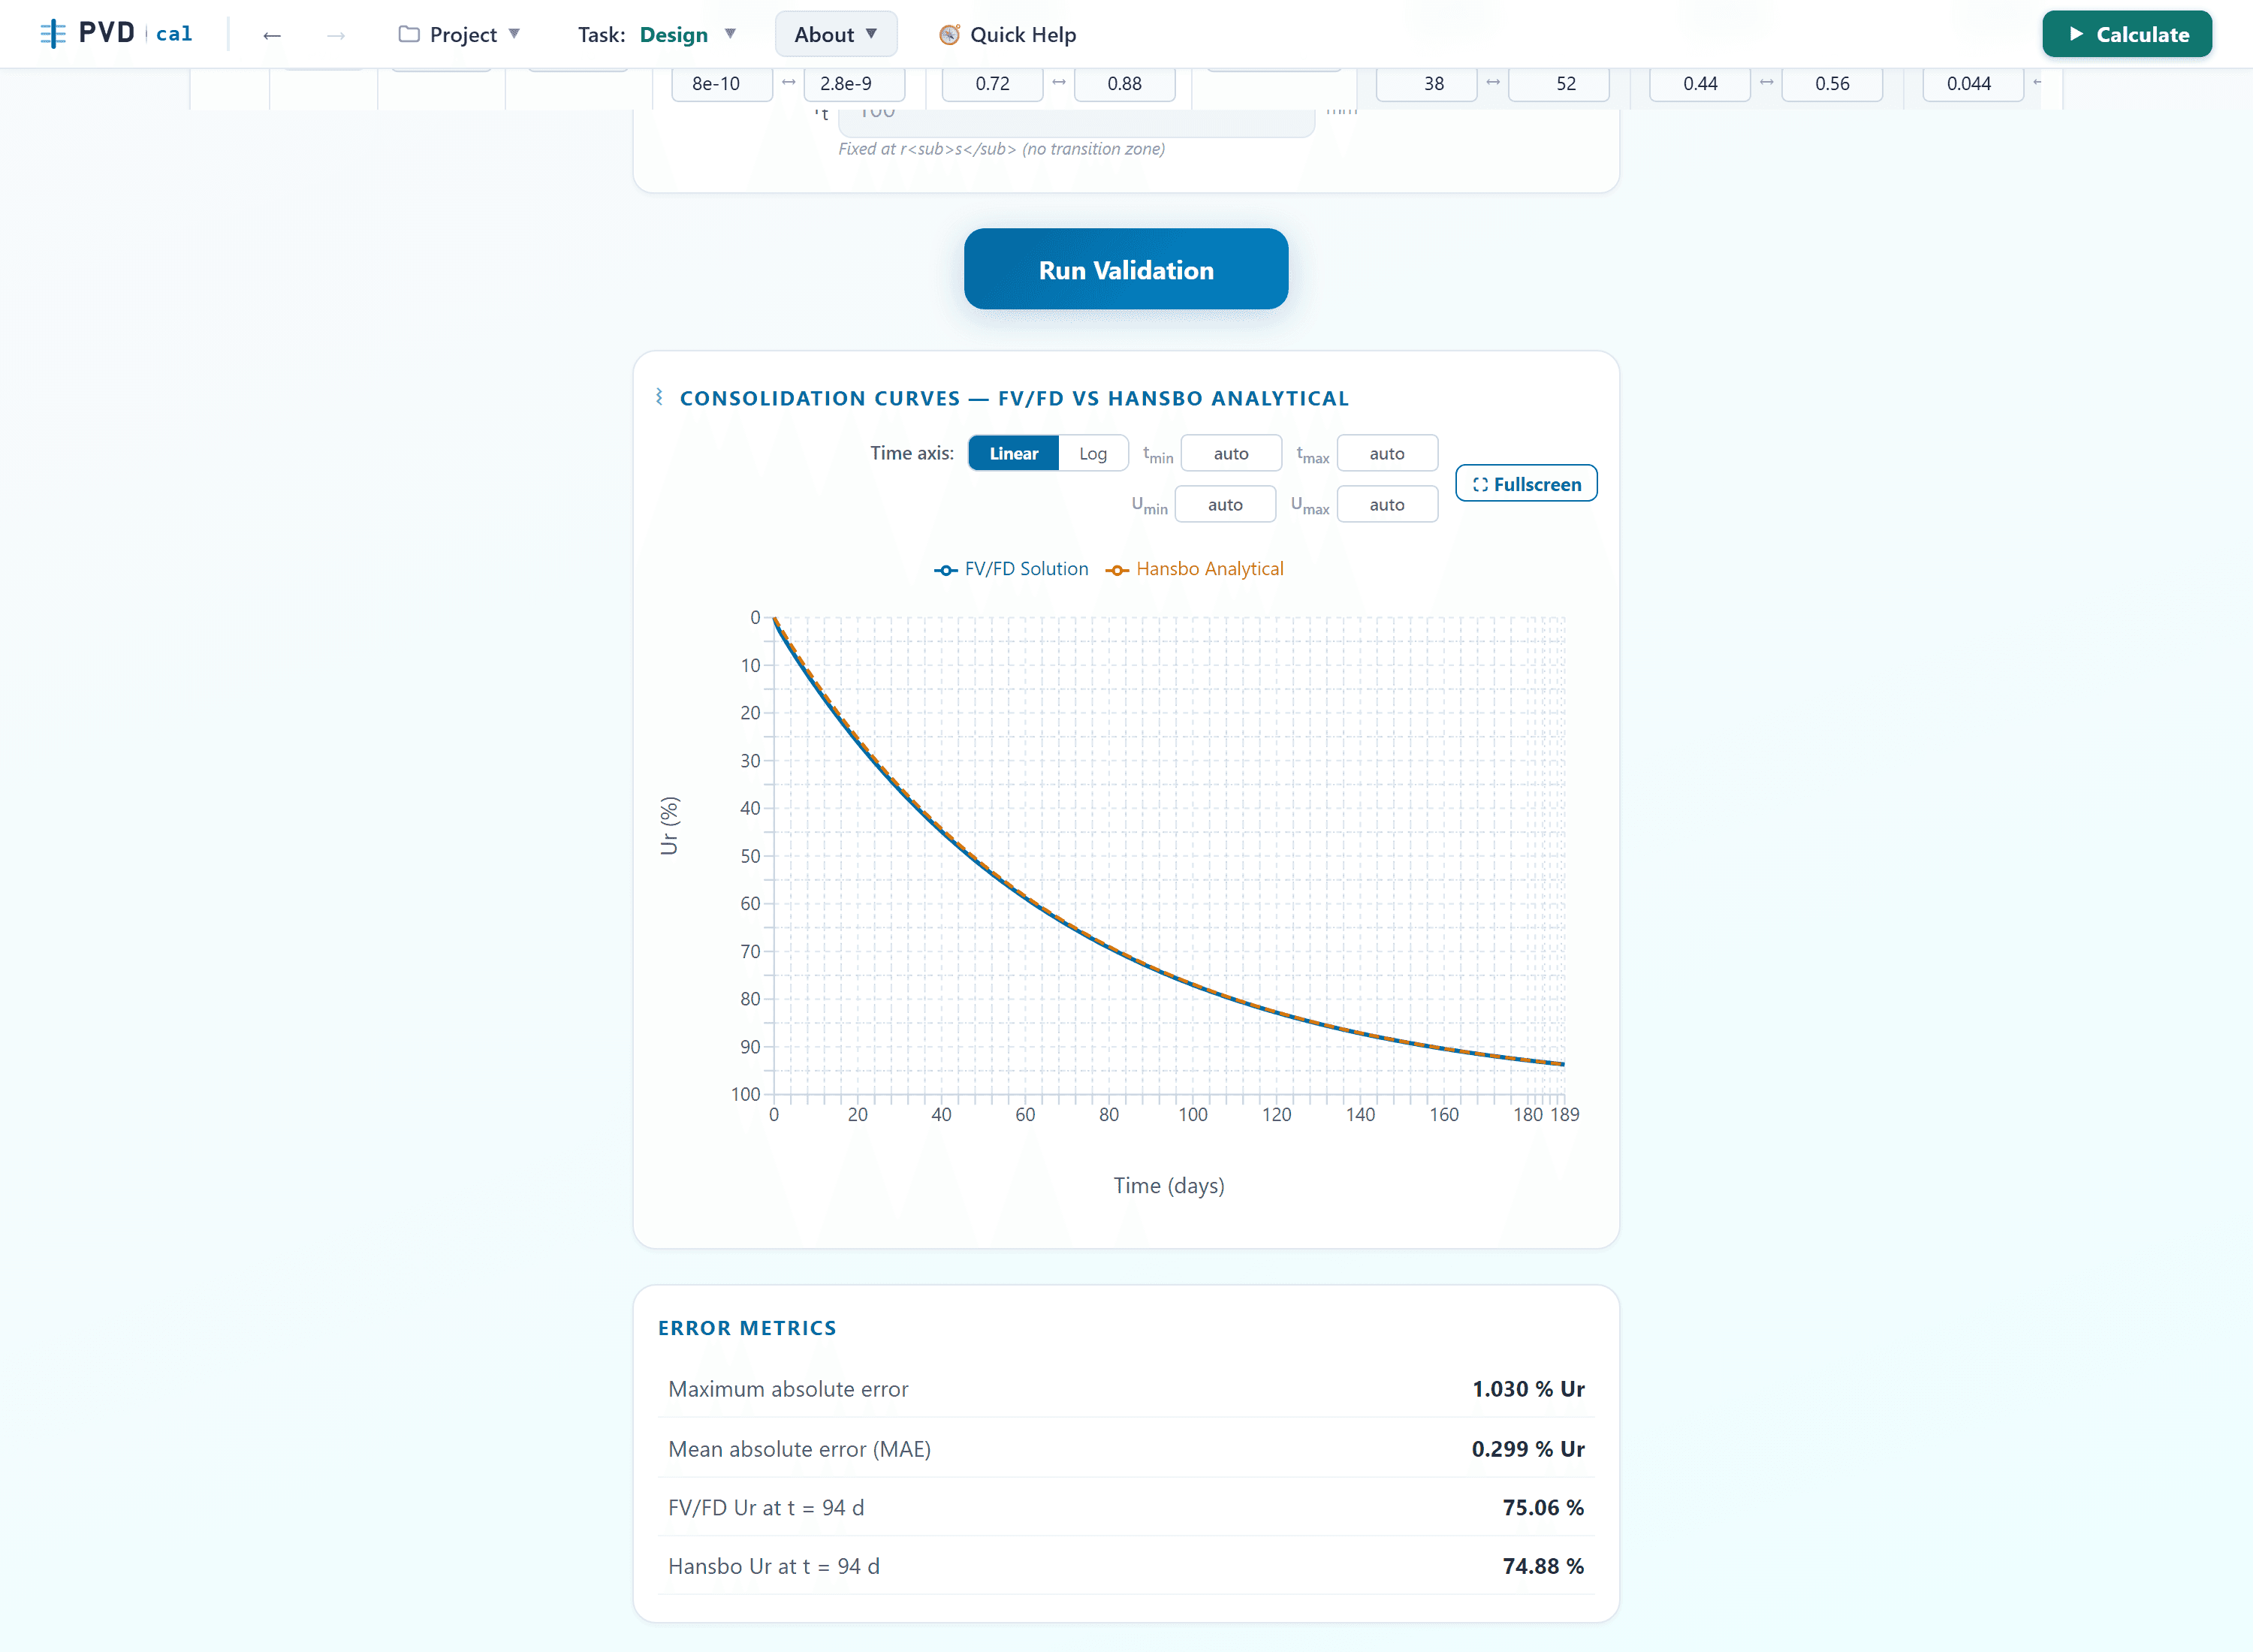Click the 'FV/FD Ur at t = 94 d' row
The width and height of the screenshot is (2253, 1652).
point(1126,1507)
